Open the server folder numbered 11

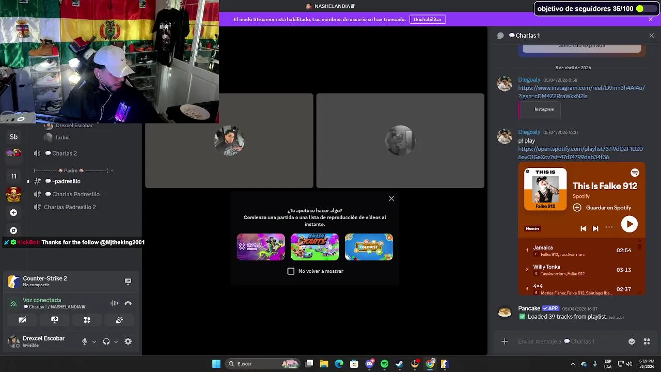coord(14,176)
